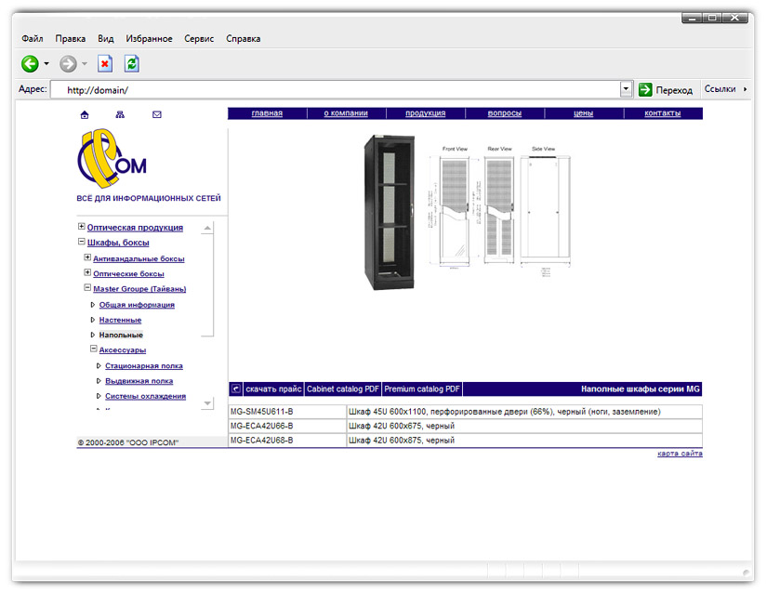Click the Stop loading icon
767x593 pixels.
pyautogui.click(x=104, y=63)
